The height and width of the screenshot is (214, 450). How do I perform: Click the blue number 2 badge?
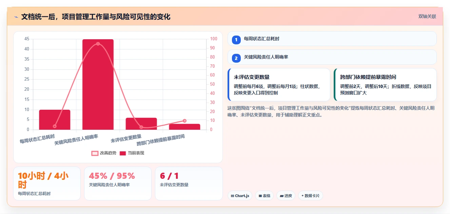tap(236, 58)
